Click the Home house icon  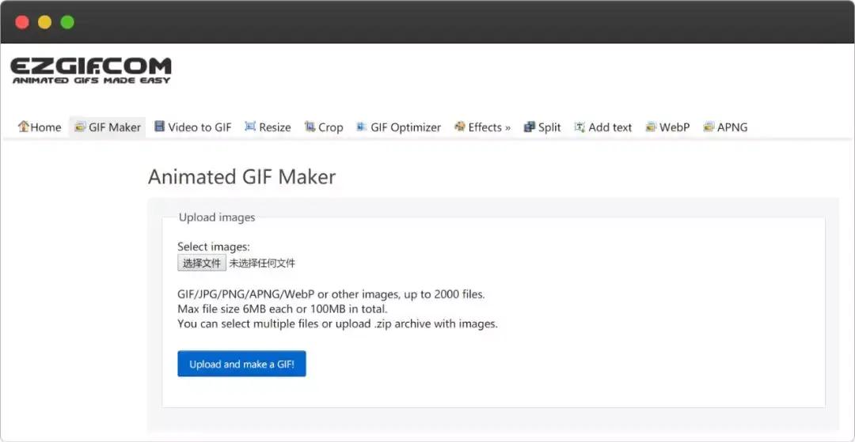24,127
